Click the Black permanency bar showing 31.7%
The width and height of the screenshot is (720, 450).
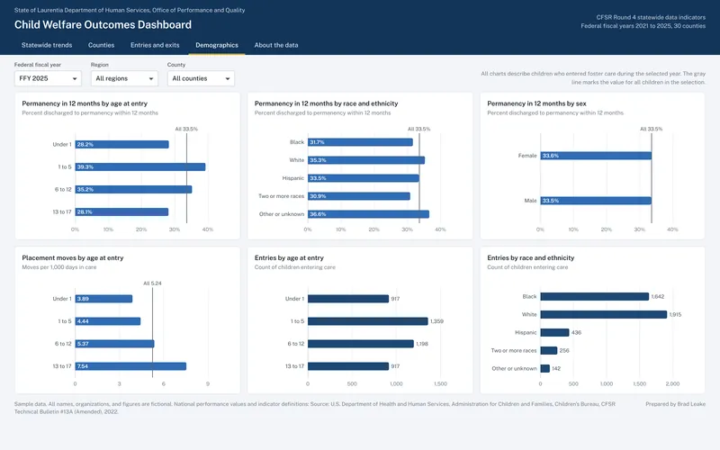[360, 142]
